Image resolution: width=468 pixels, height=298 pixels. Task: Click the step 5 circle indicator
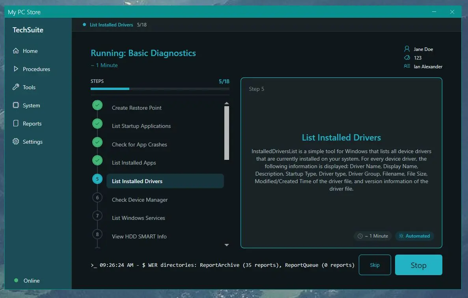pos(97,179)
